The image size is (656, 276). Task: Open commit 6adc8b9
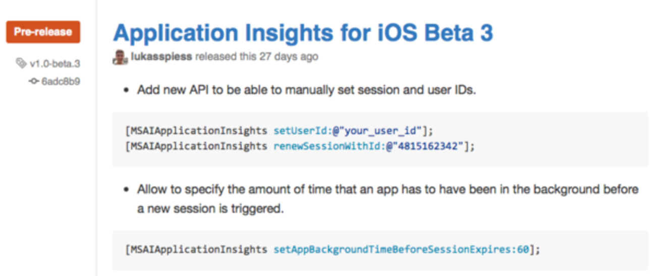[x=61, y=81]
